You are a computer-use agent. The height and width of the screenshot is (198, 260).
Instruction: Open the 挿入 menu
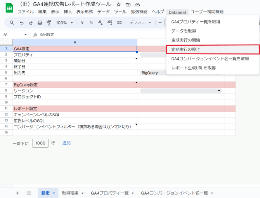coord(68,12)
